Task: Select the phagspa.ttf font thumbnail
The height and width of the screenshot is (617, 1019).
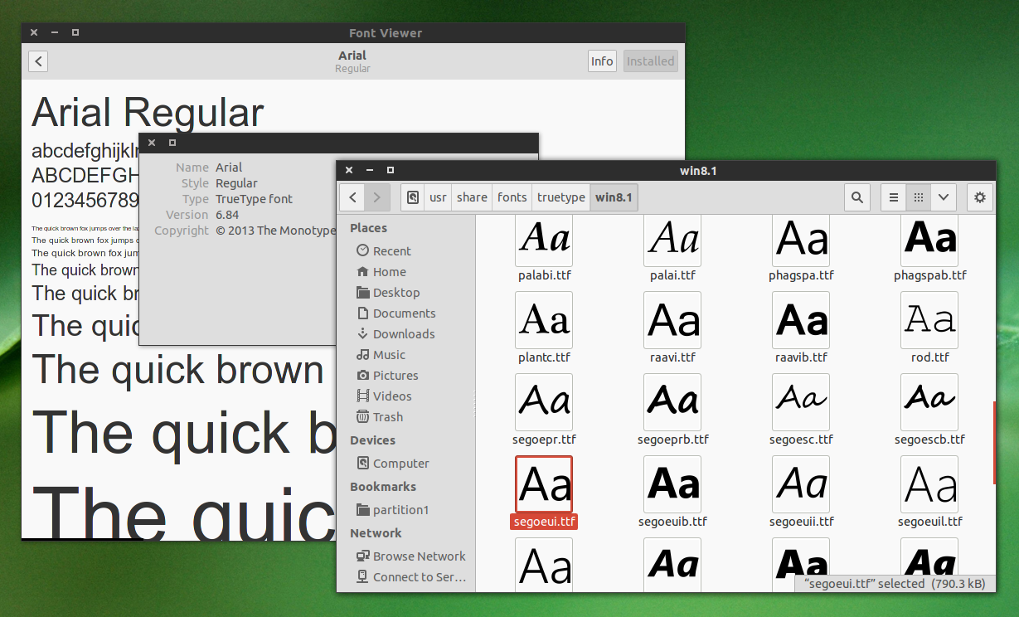Action: 801,240
